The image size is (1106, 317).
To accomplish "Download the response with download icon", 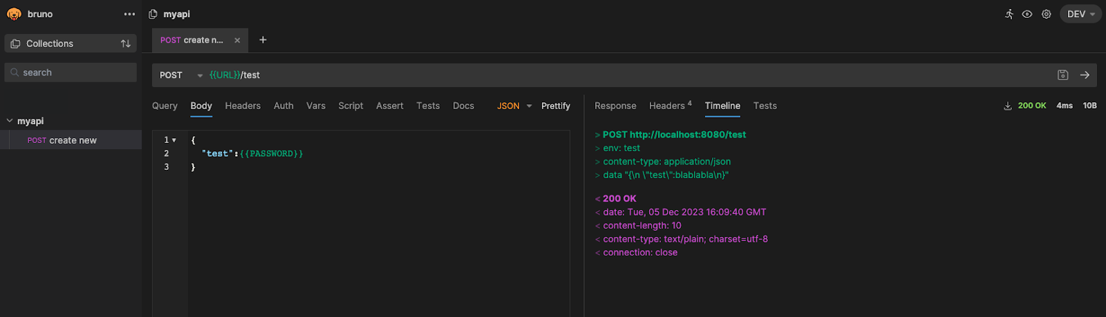I will click(1008, 106).
